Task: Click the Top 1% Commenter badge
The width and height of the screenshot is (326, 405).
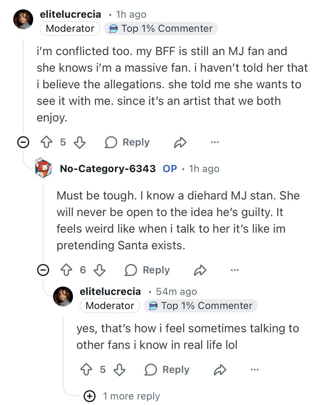Action: tap(161, 29)
